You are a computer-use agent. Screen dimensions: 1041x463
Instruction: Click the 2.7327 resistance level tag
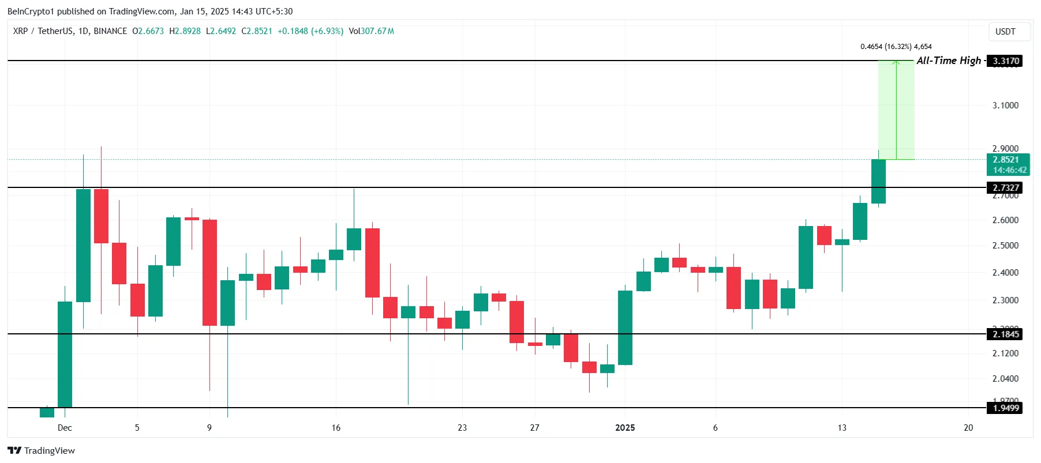1005,188
